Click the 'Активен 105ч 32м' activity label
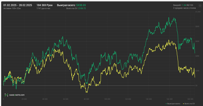 pyautogui.click(x=12, y=8)
